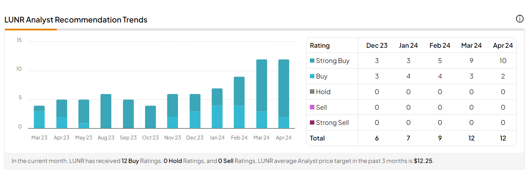Click the Strong Sell legend maroon square
Viewport: 528px width, 173px height.
(x=312, y=122)
